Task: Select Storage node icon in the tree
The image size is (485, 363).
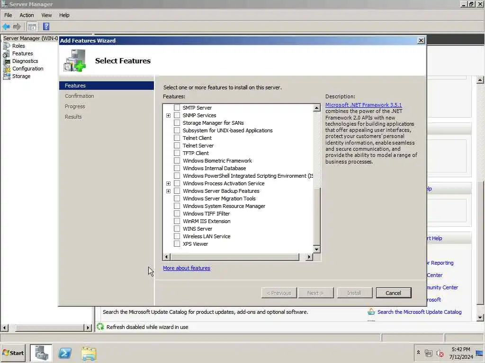Action: (x=7, y=76)
